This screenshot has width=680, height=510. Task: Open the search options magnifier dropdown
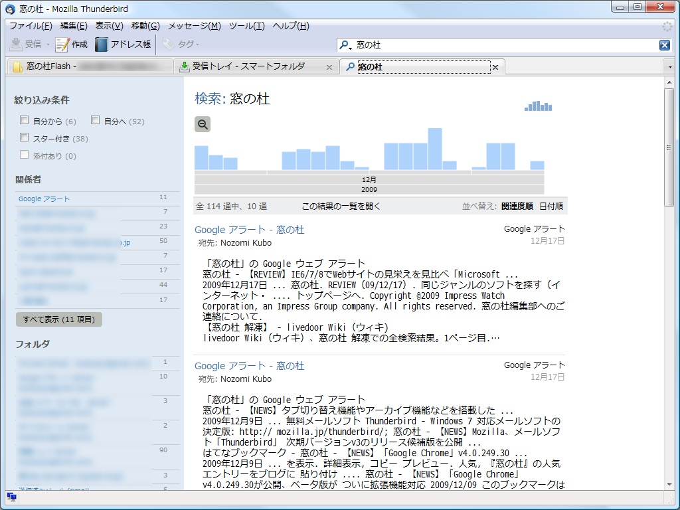click(345, 45)
